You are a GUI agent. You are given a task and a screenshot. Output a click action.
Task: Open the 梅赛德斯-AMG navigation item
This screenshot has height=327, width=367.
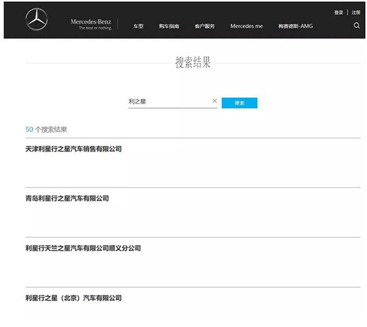click(295, 26)
